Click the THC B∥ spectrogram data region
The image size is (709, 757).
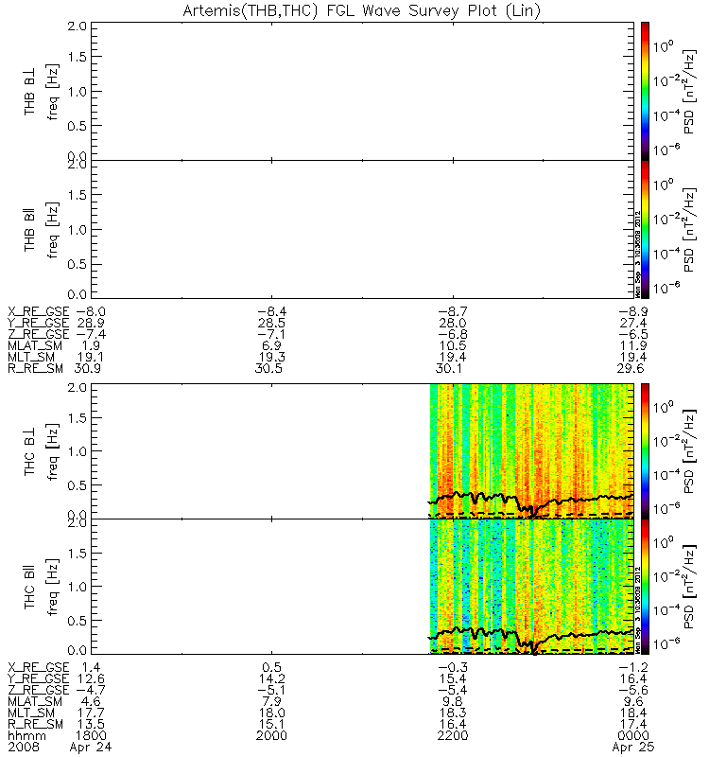[x=531, y=587]
